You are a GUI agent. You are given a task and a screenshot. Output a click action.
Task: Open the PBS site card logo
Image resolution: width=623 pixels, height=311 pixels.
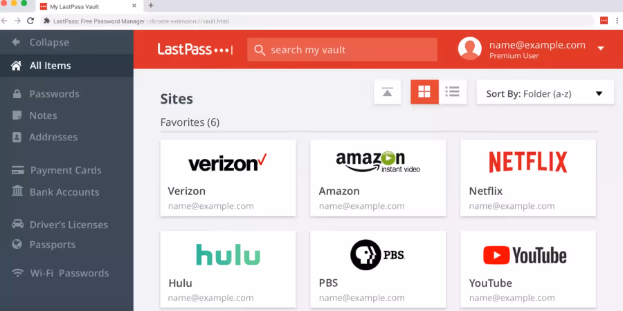pos(377,254)
